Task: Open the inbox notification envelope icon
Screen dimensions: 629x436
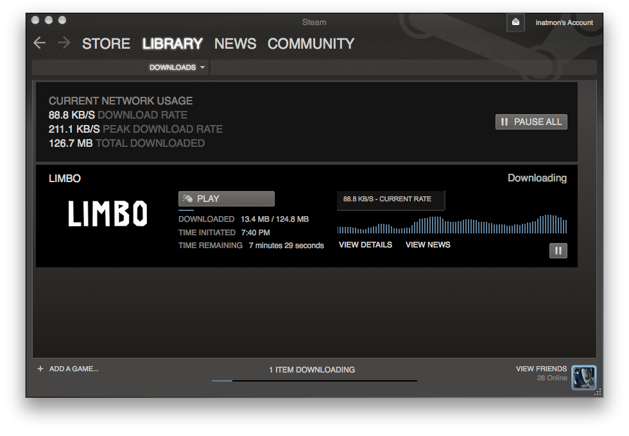Action: (x=515, y=22)
